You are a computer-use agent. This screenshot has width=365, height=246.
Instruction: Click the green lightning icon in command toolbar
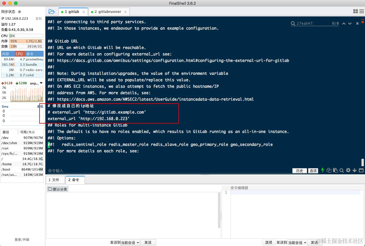coord(322,170)
